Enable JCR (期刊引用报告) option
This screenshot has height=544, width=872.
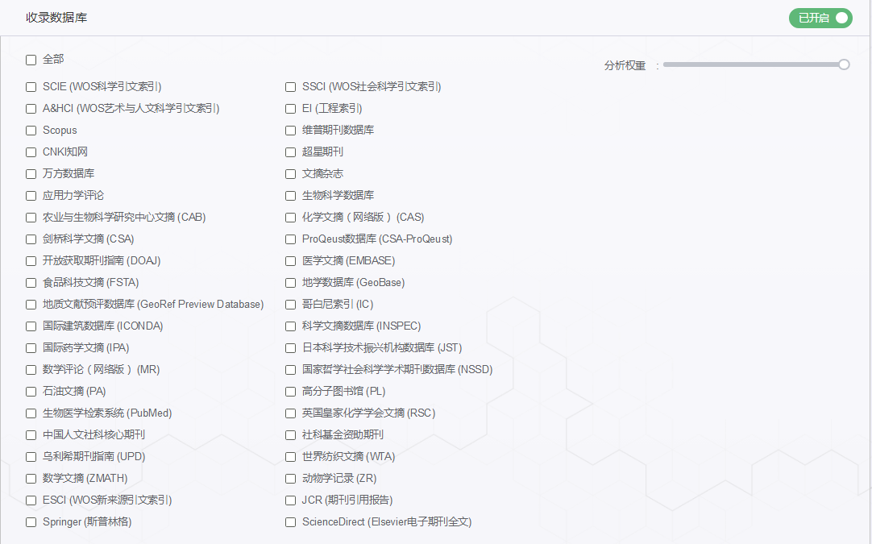[290, 500]
